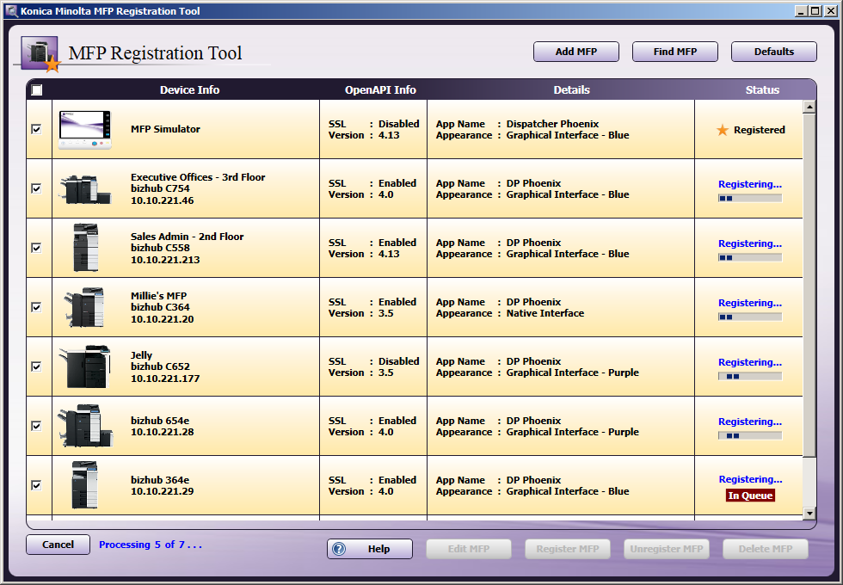Screen dimensions: 843x585
Task: Click IP address 10.10.221.28
Action: click(x=163, y=432)
